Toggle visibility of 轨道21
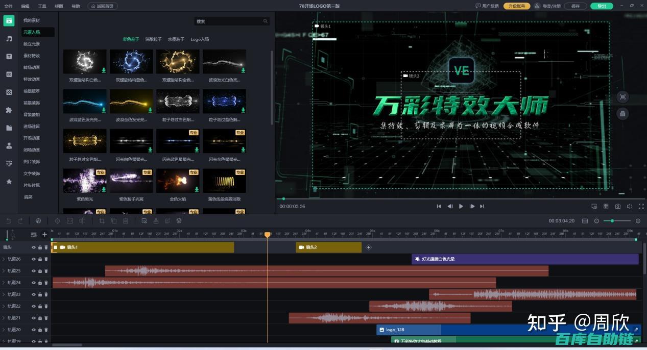Viewport: 647px width, 350px height. click(34, 318)
